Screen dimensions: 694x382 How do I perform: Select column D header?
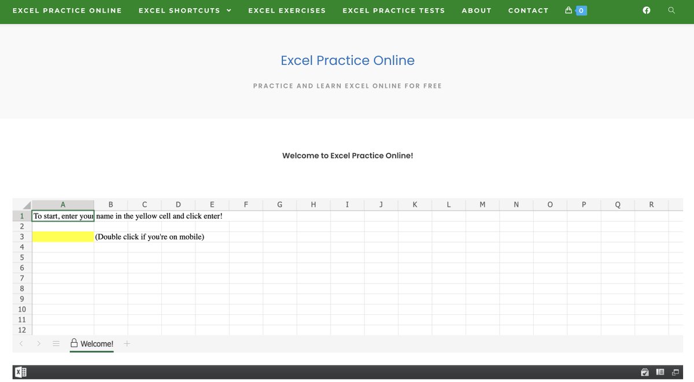click(x=178, y=204)
